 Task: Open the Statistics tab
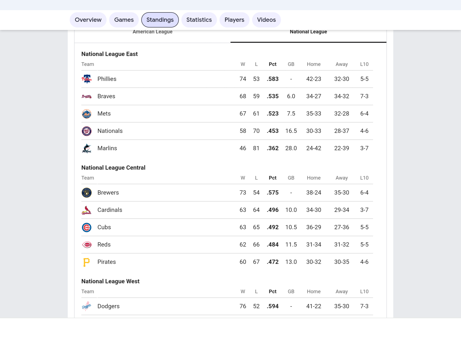pos(199,20)
